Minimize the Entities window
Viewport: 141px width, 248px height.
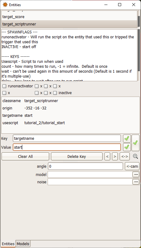click(x=106, y=5)
